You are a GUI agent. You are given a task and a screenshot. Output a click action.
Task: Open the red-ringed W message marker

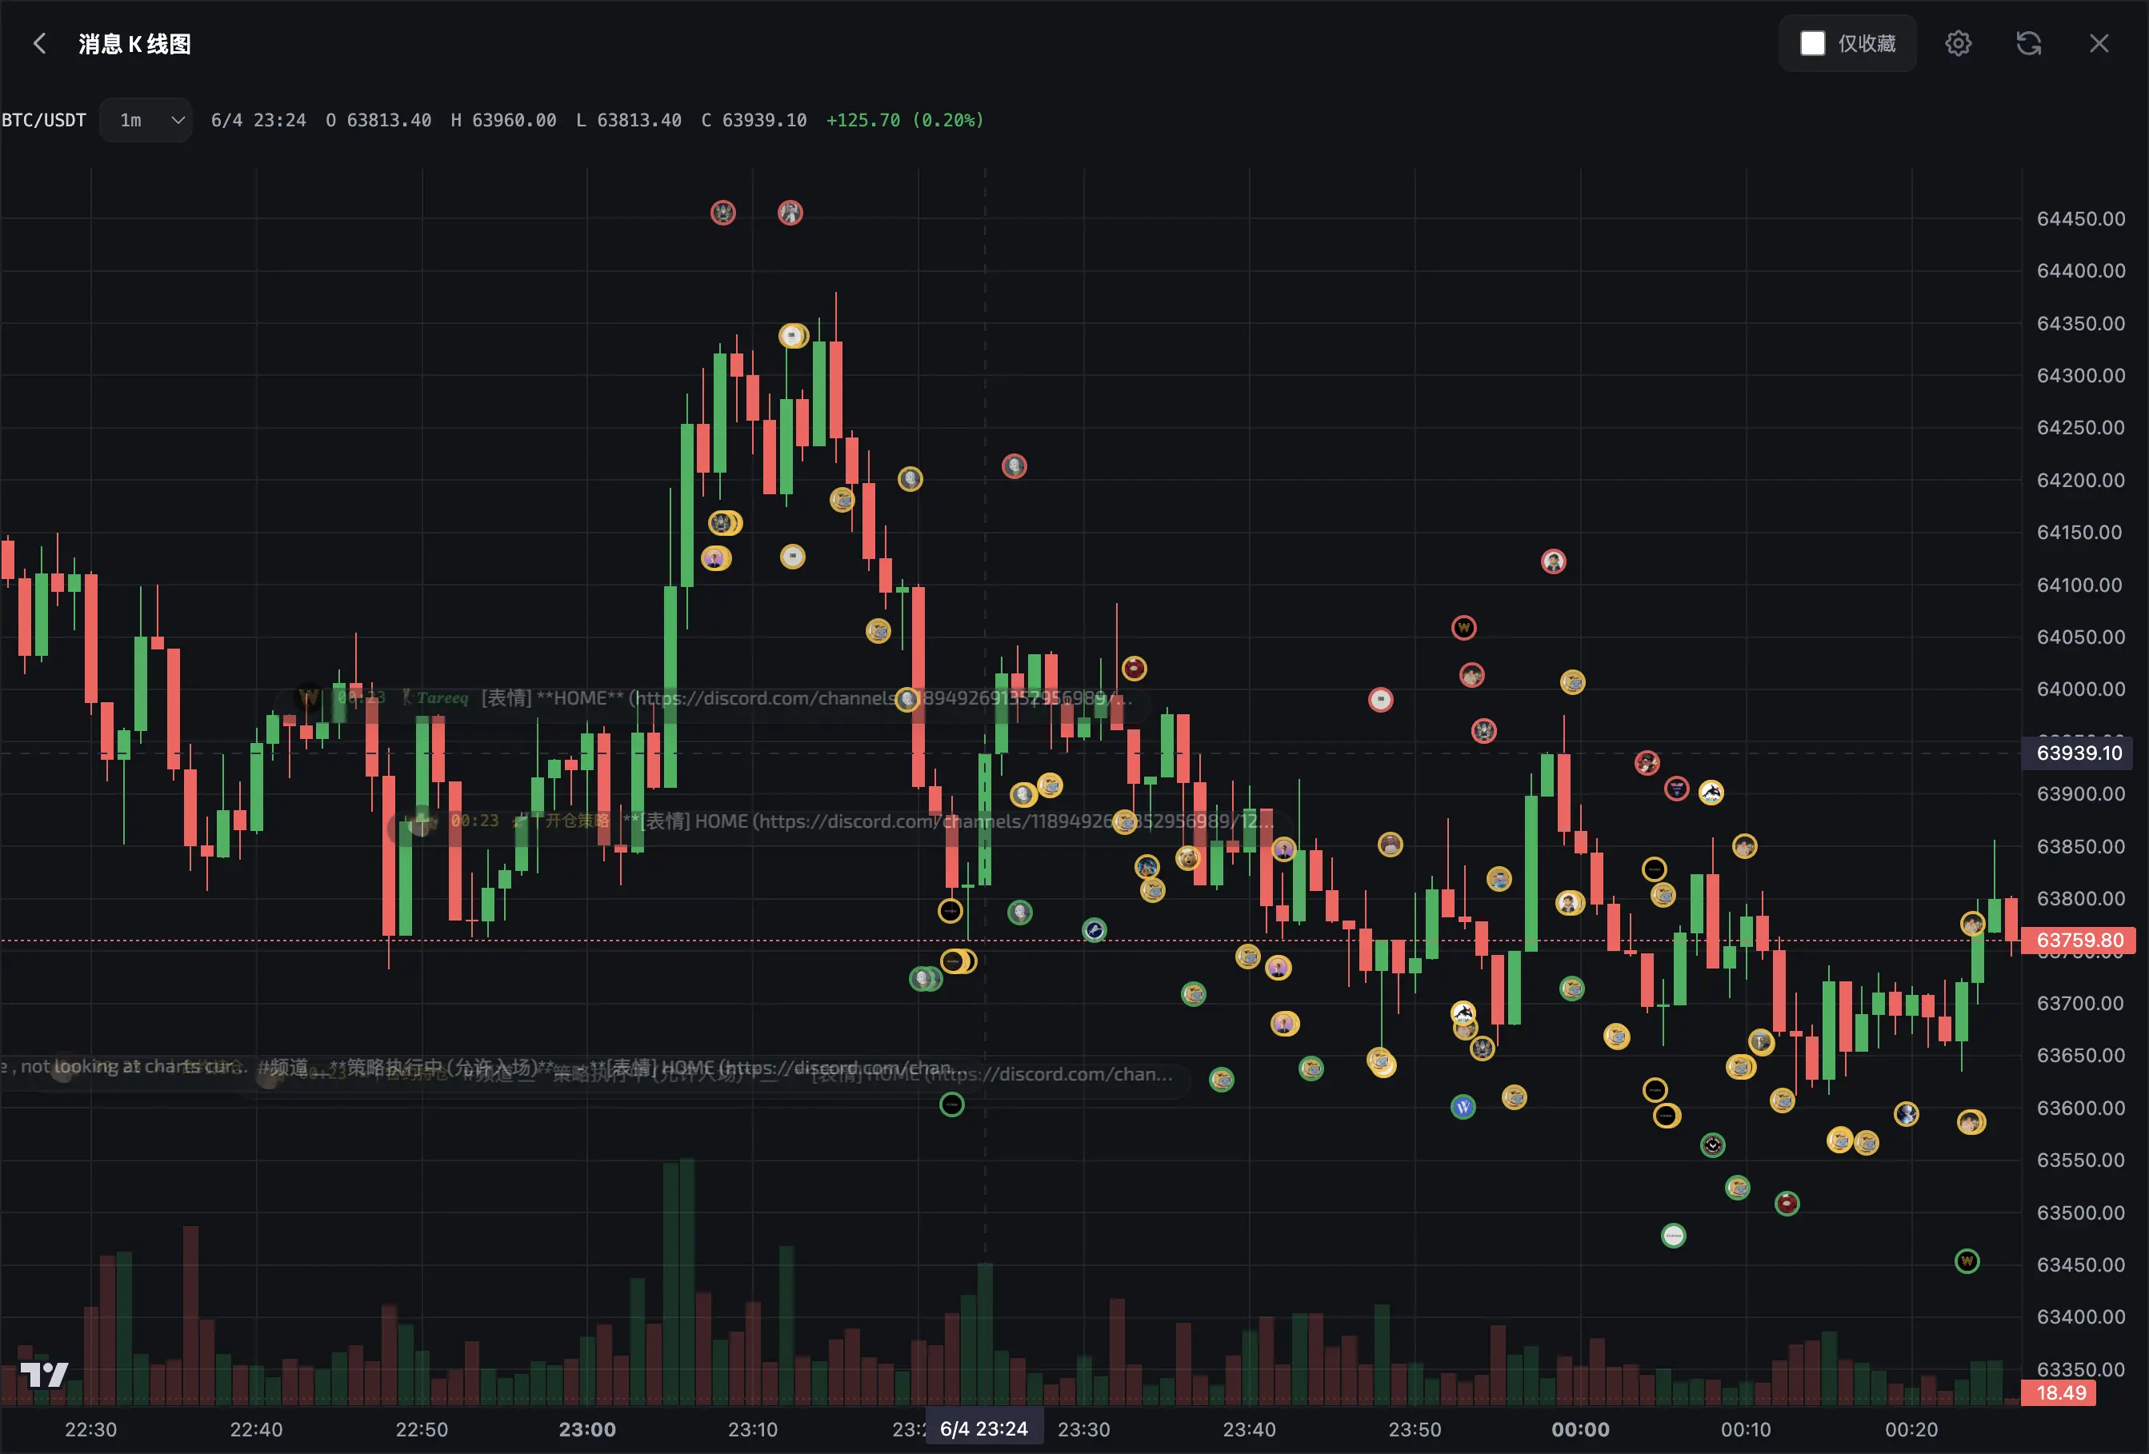[1464, 629]
